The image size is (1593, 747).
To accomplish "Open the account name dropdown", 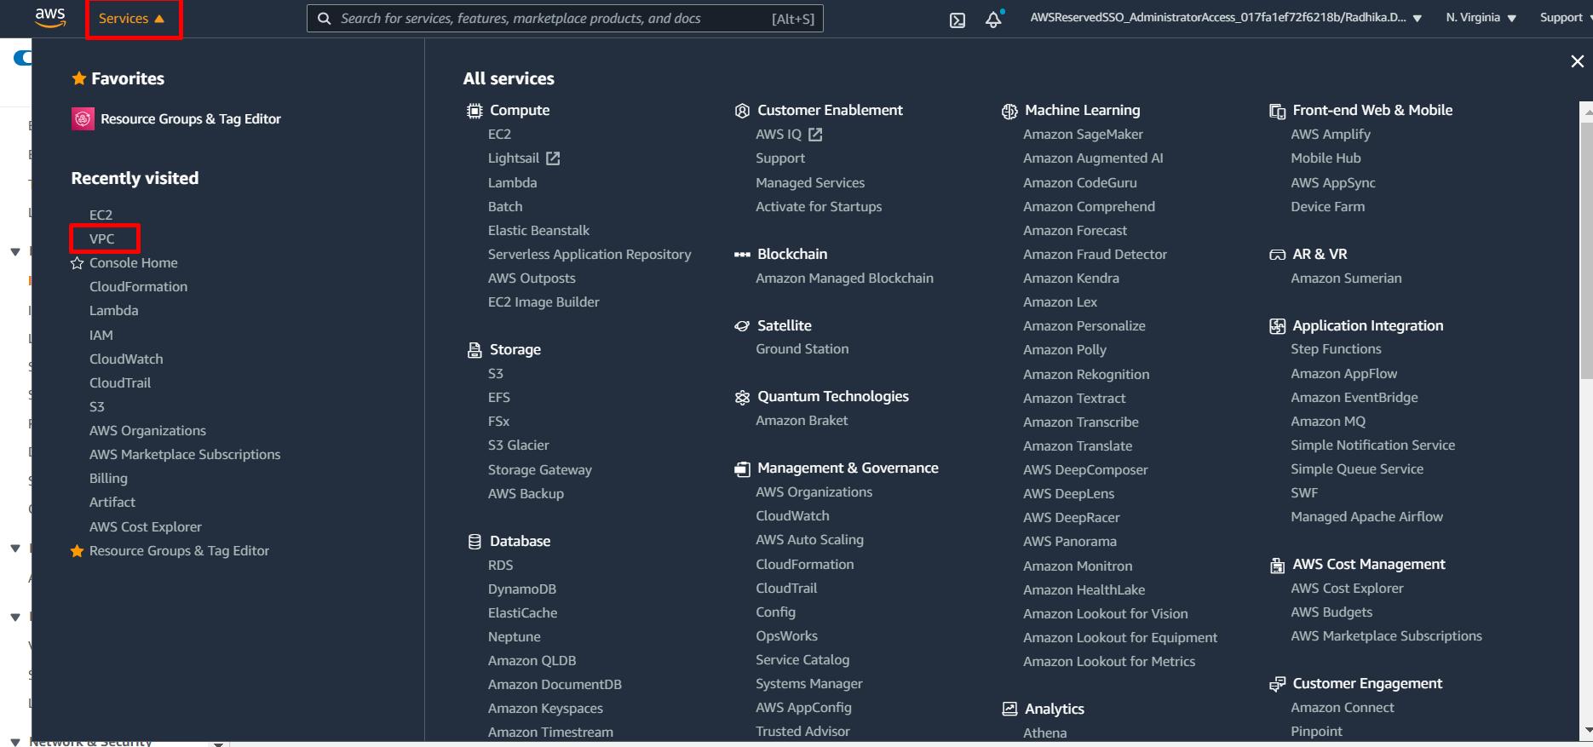I will tap(1226, 18).
